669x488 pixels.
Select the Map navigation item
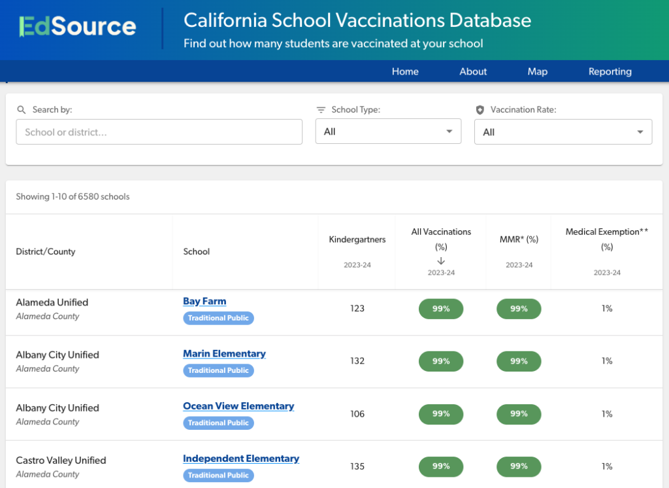click(x=537, y=71)
